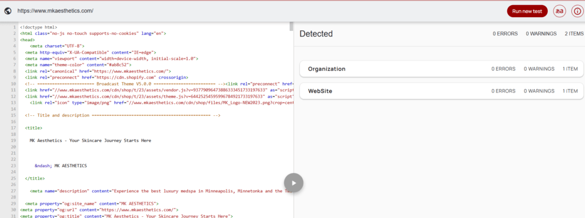Screen dimensions: 585x218
Task: Click the og:site_name meta line
Action: [x=92, y=204]
